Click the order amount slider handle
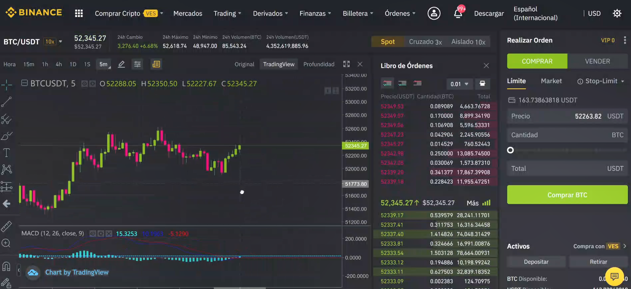Viewport: 631px width, 289px height. [x=510, y=150]
